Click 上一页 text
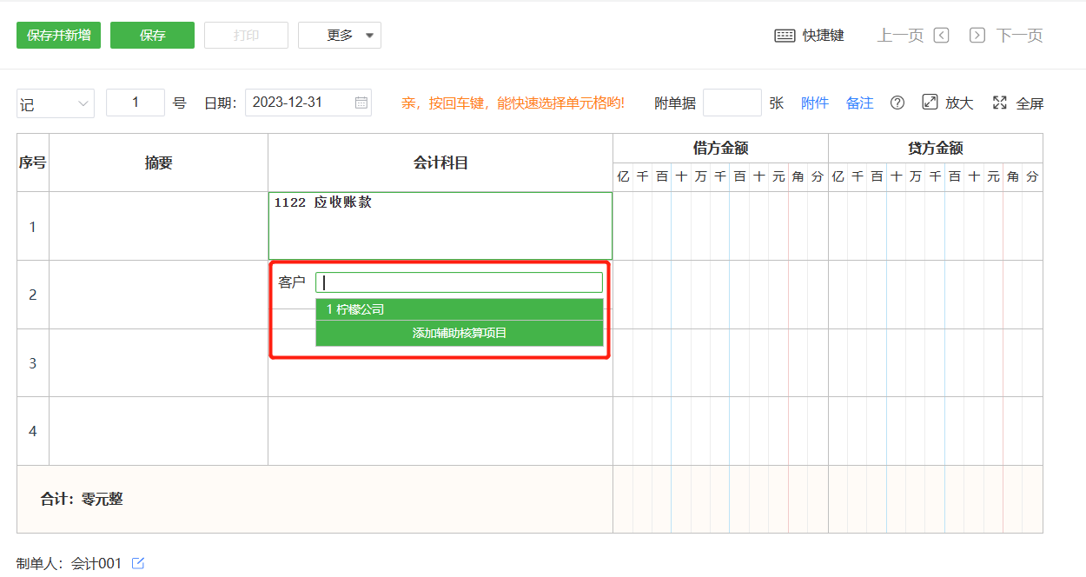The width and height of the screenshot is (1086, 577). [x=900, y=36]
